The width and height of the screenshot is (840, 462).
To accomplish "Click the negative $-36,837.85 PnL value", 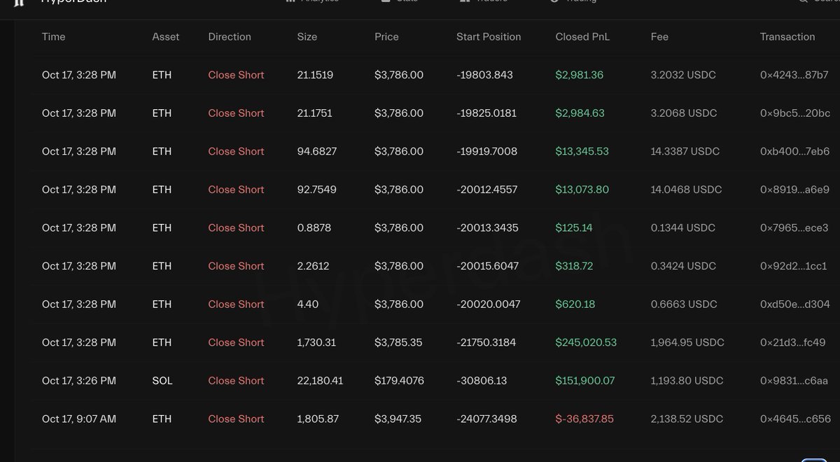I will 584,419.
